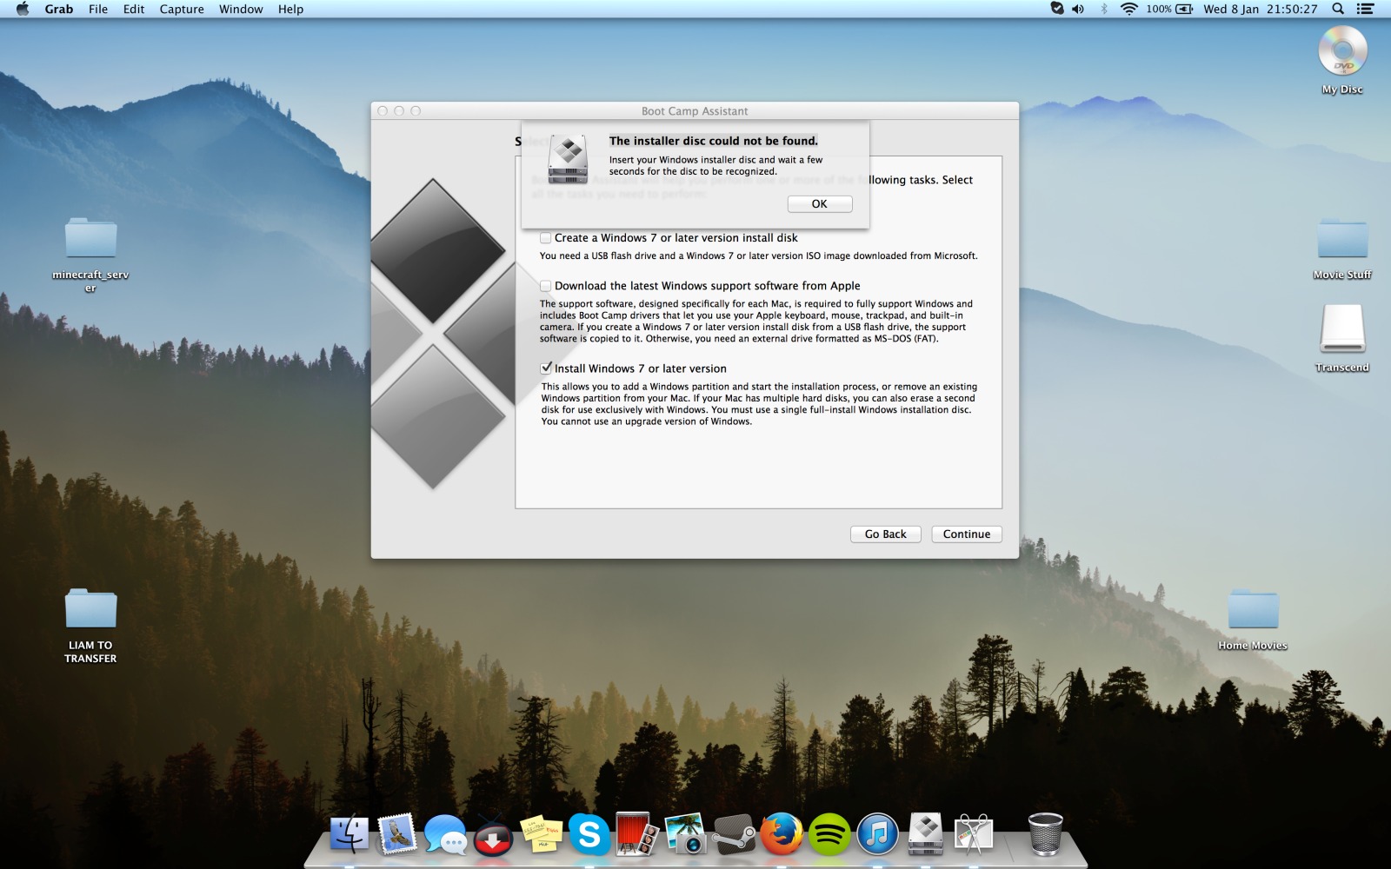
Task: Enable Create a Windows 7 install disk checkbox
Action: (x=546, y=238)
